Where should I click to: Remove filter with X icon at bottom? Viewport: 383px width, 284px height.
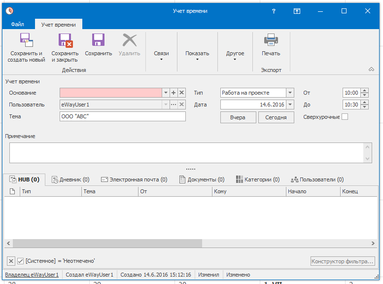pos(11,261)
